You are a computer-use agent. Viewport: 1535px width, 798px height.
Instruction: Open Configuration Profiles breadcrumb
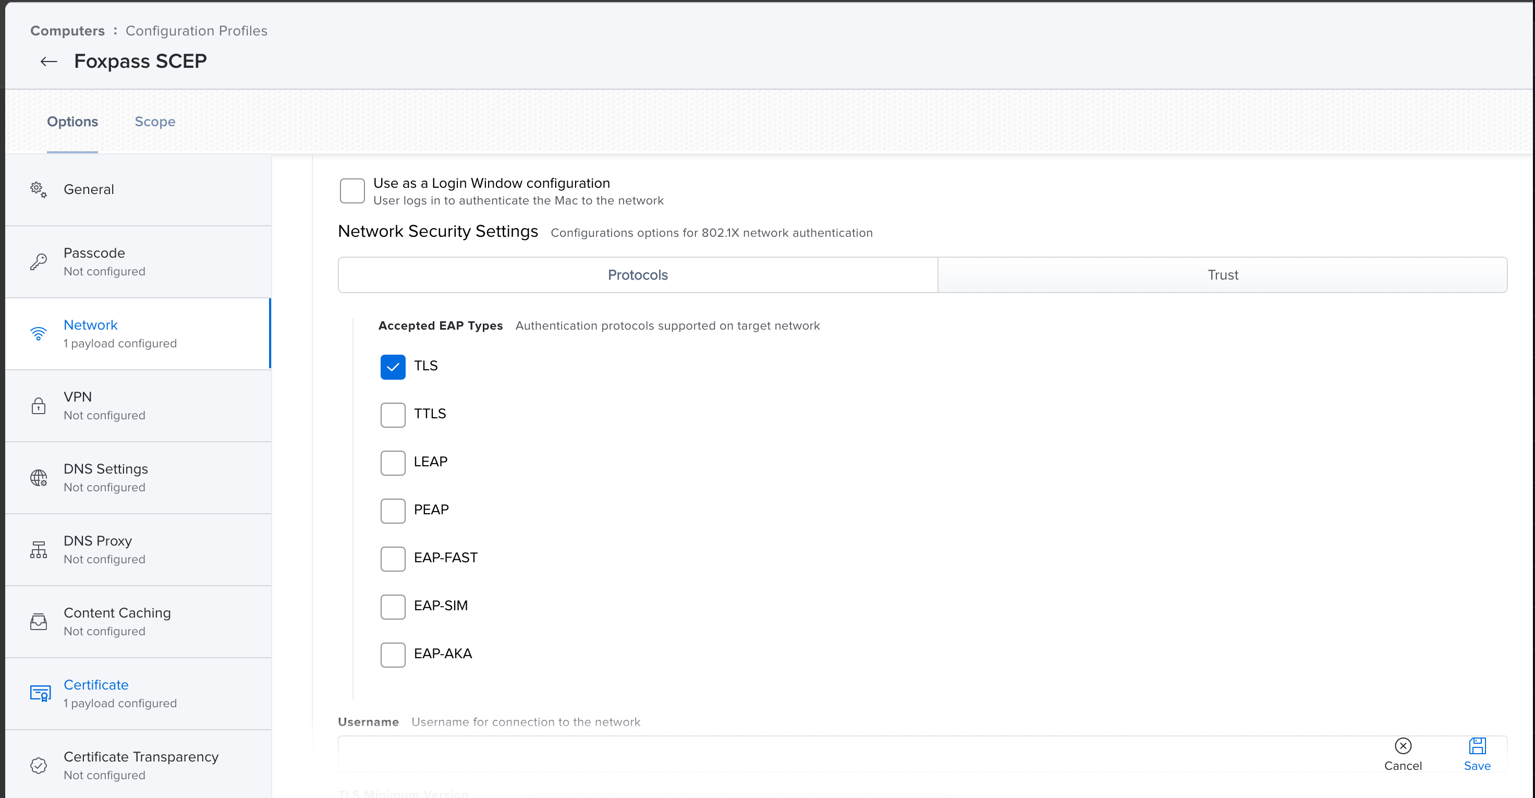tap(196, 31)
